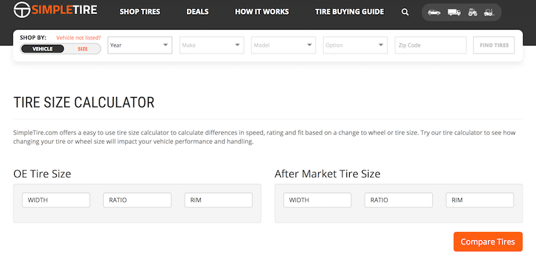Focus the Zip Code field
536x260 pixels.
(431, 45)
